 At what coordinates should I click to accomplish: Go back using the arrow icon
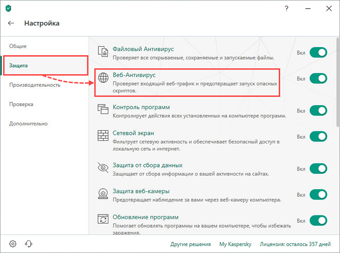point(11,23)
